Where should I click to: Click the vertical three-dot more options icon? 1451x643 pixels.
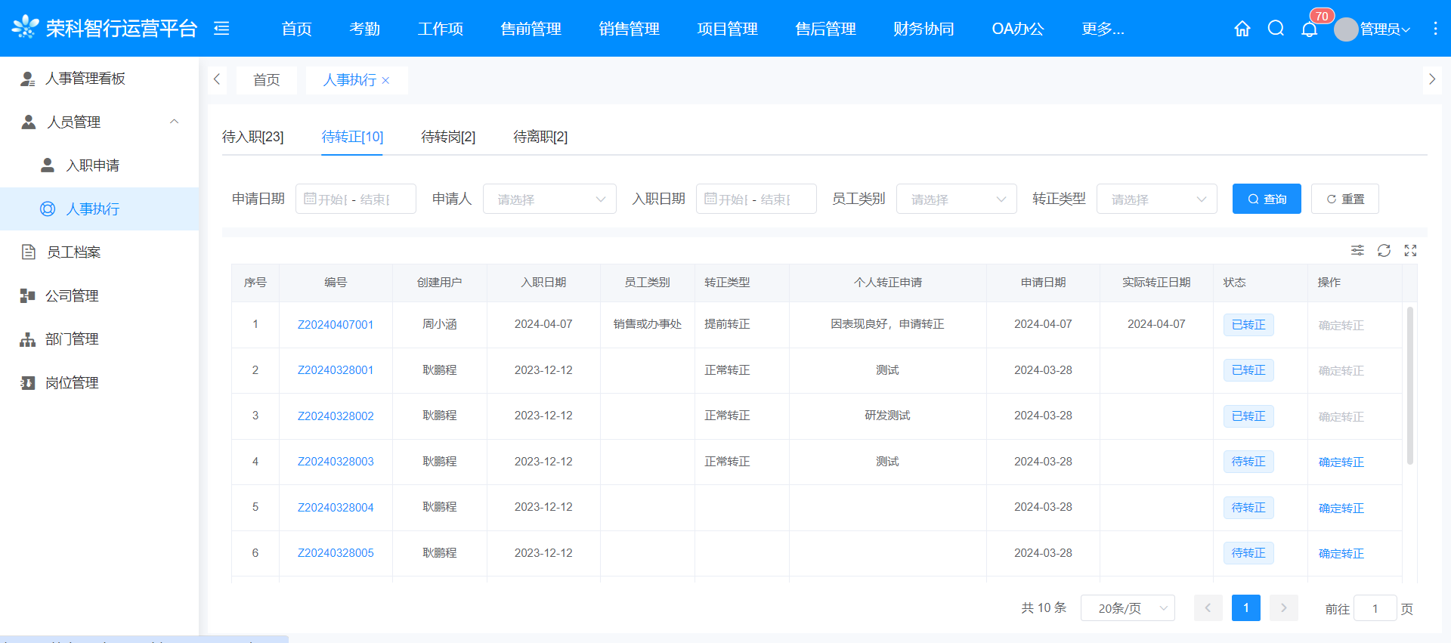pyautogui.click(x=1435, y=29)
